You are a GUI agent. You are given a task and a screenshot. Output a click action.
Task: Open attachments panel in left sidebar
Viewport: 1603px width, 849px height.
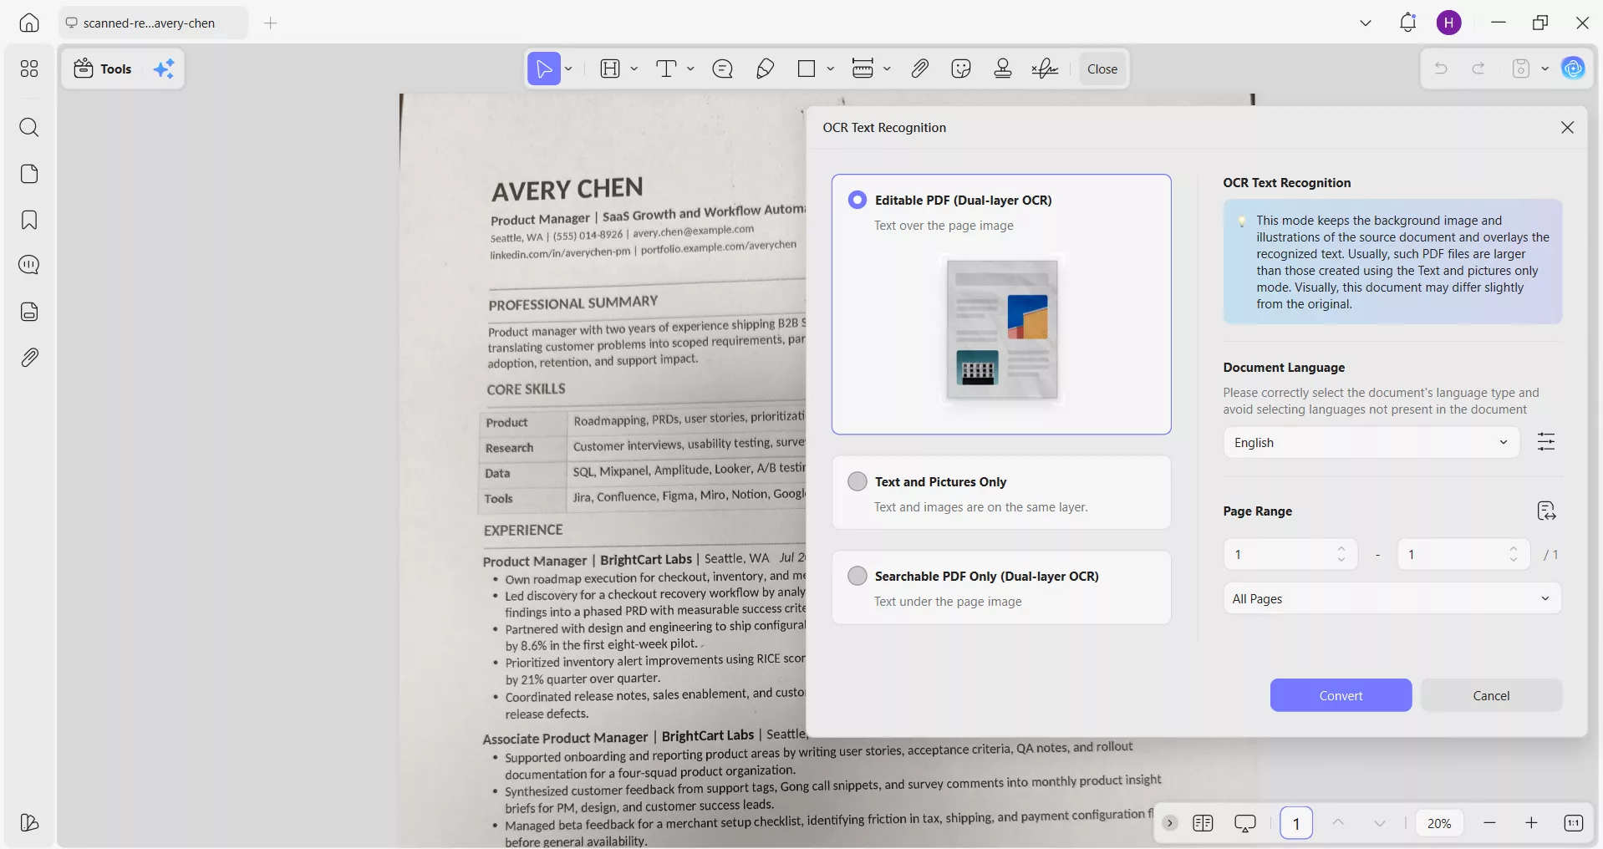29,358
